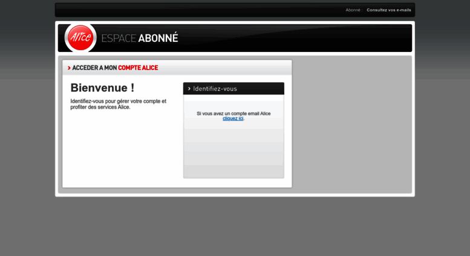Click the 'Abonné :' label in top bar
Screen dimensions: 470x256
click(x=354, y=10)
